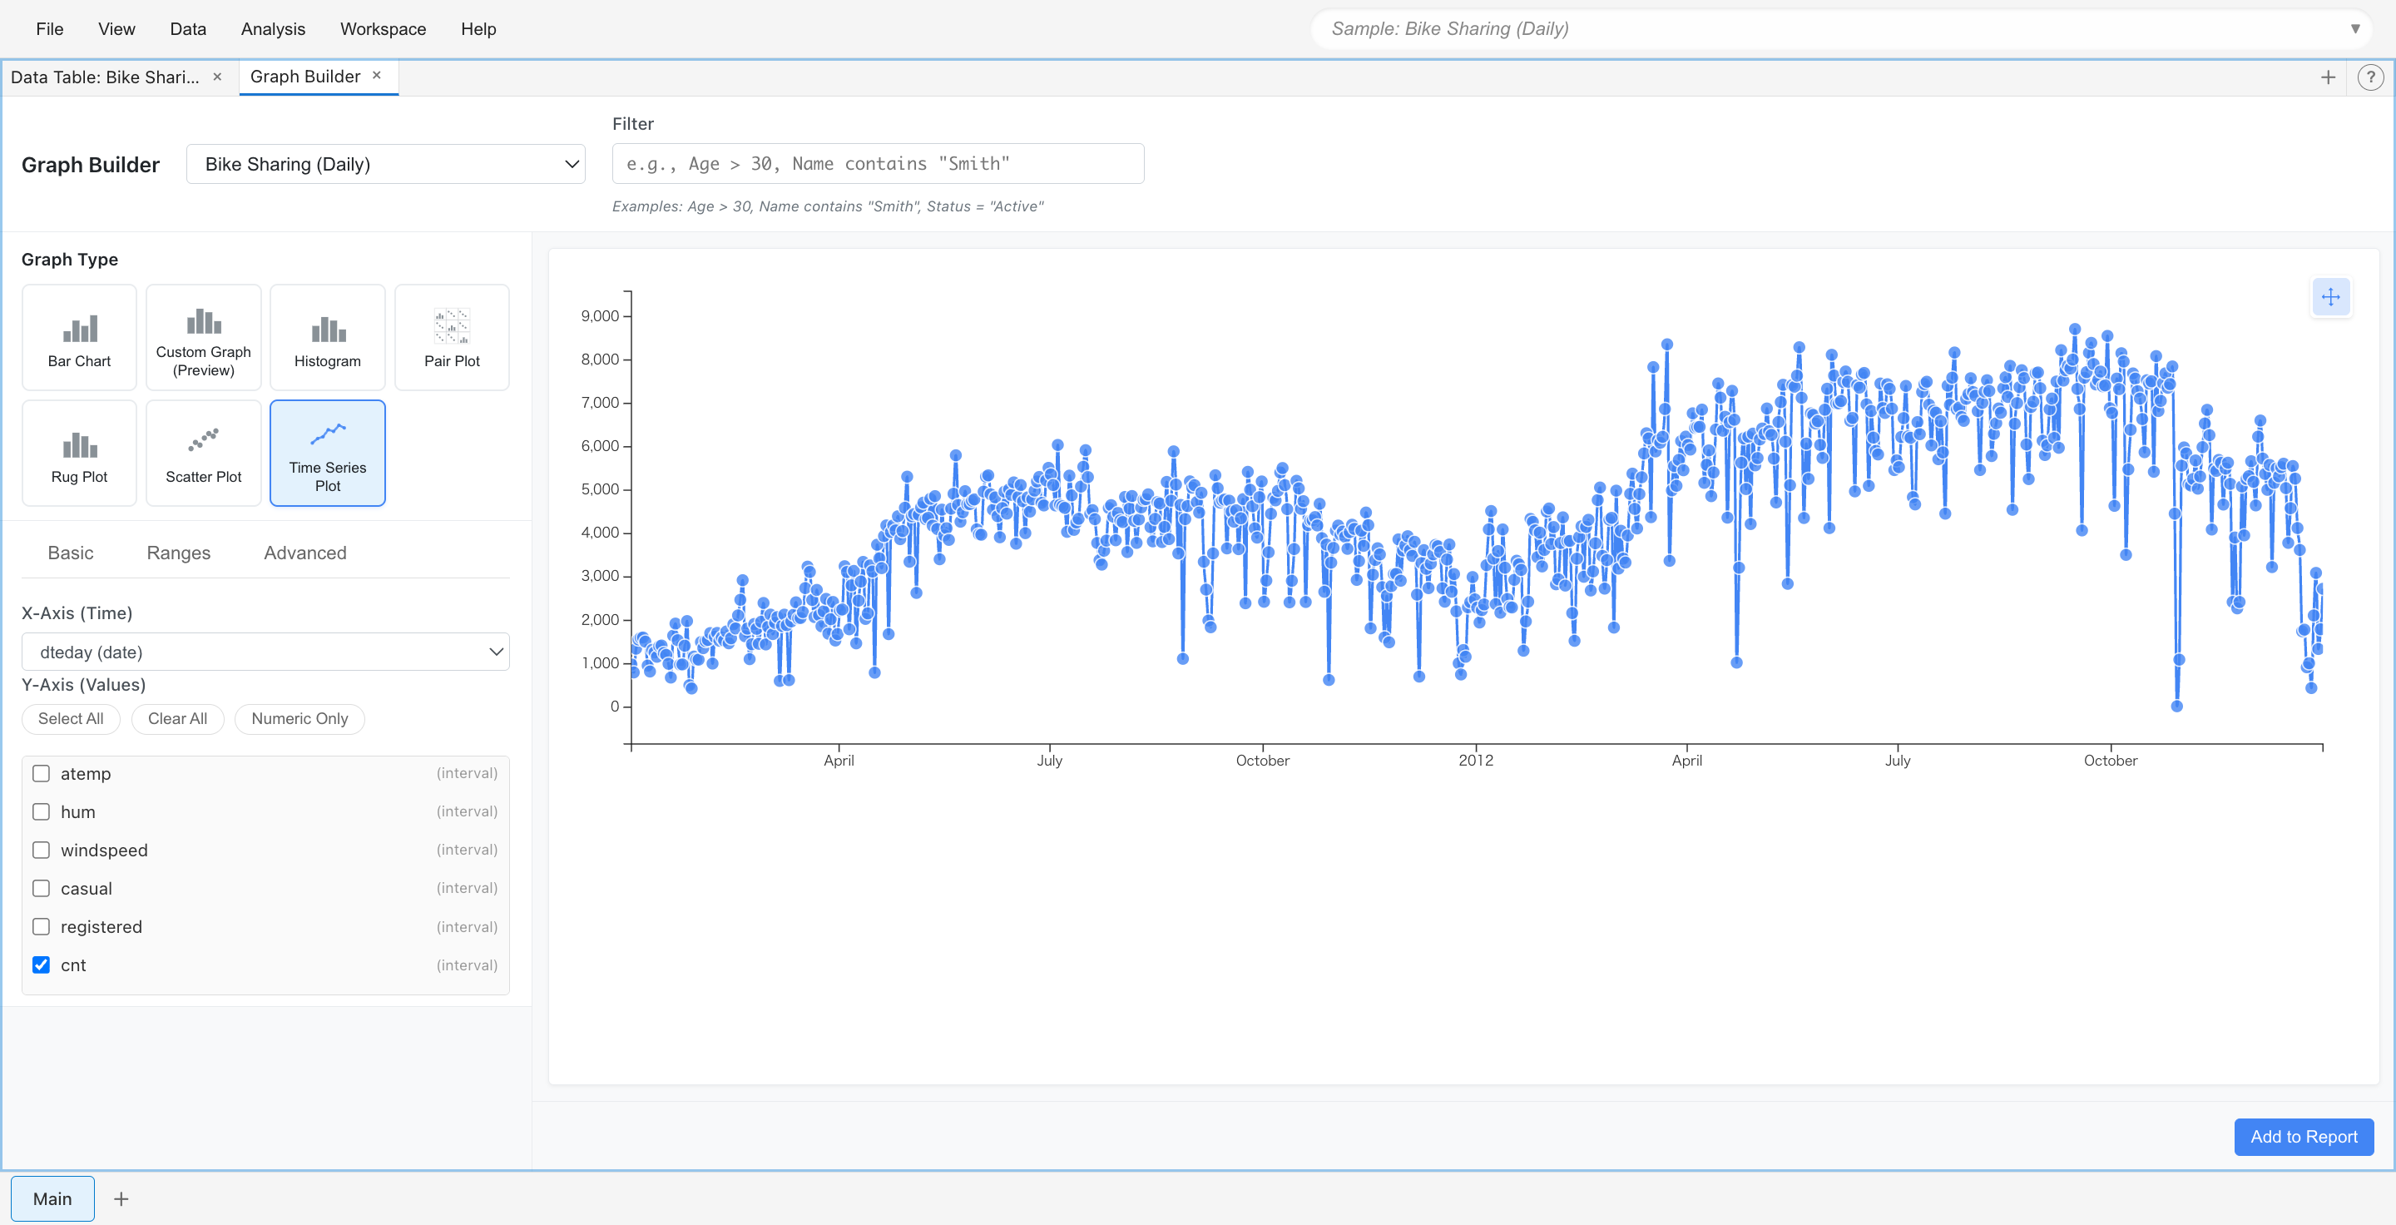This screenshot has height=1225, width=2396.
Task: Open the Bike Sharing (Daily) dataset dropdown
Action: pyautogui.click(x=385, y=164)
